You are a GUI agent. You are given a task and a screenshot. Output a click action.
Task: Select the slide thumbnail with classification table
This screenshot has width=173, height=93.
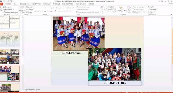pos(10,39)
